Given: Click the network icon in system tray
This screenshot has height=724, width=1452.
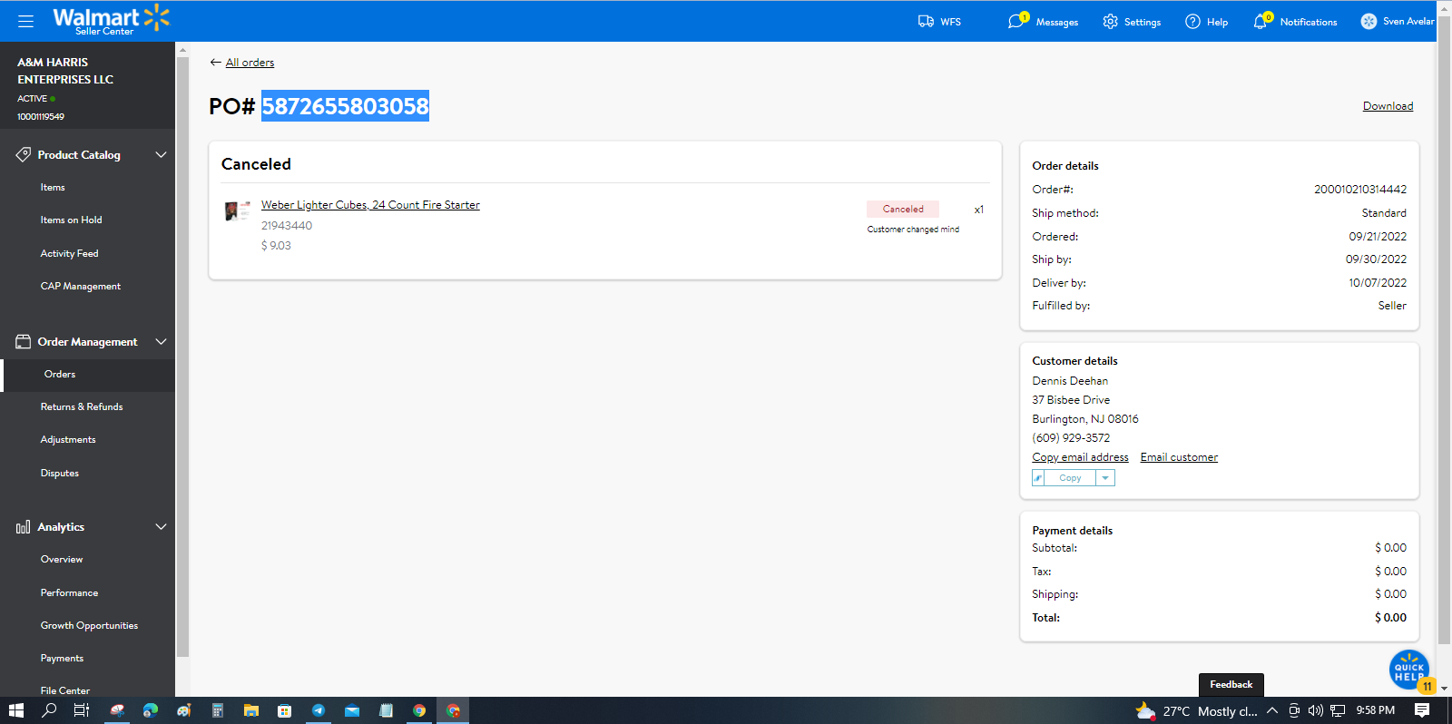Looking at the screenshot, I should (1338, 710).
